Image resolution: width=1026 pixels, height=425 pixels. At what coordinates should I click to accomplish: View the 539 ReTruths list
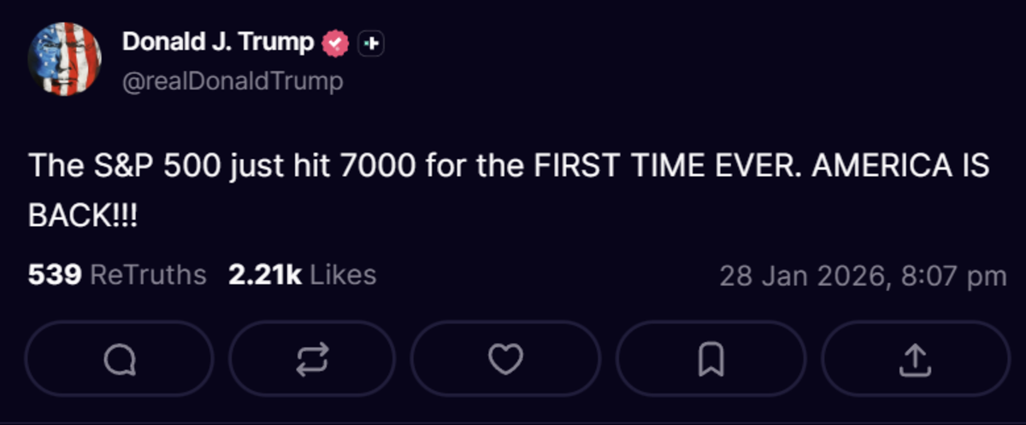pyautogui.click(x=117, y=275)
